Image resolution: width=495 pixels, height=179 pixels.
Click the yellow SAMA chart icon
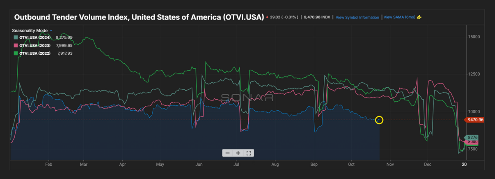419,17
